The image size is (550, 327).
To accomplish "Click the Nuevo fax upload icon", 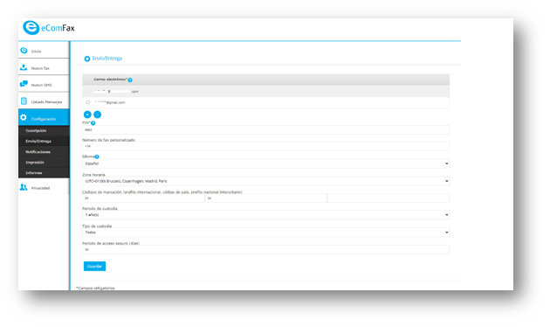I will 24,67.
